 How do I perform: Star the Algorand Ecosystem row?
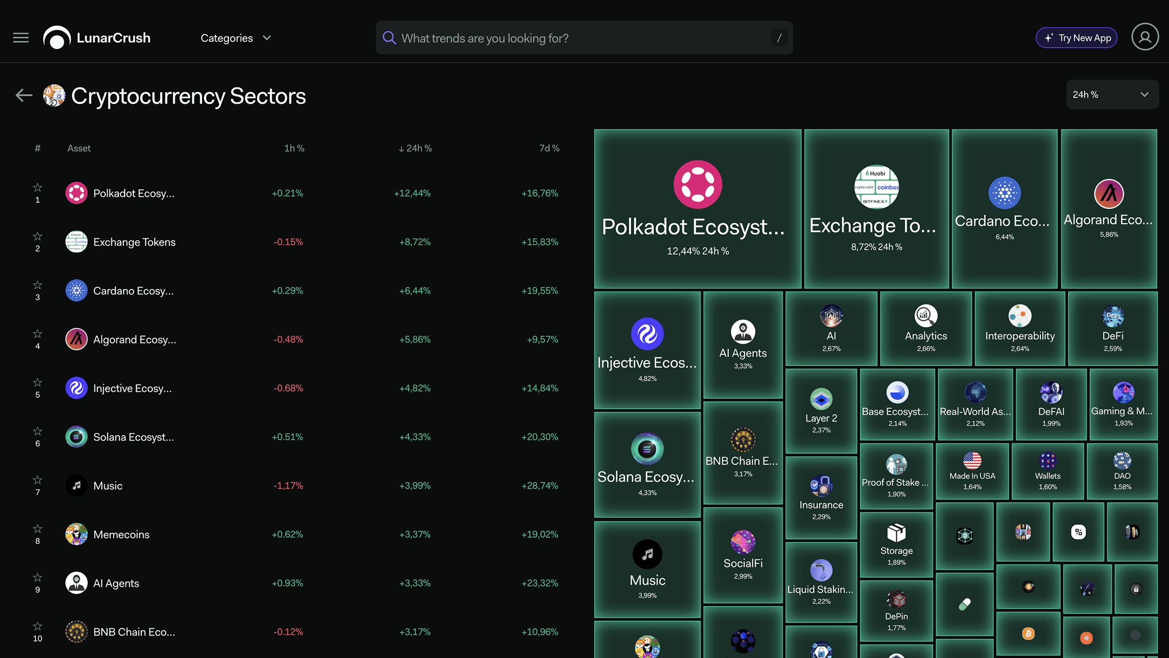point(38,334)
